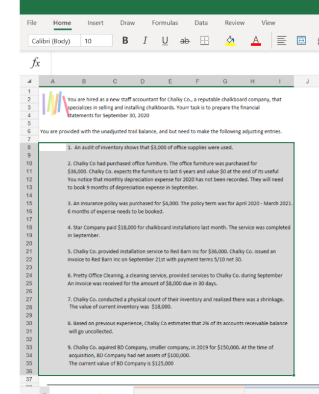Viewport: 319px width, 394px height.
Task: Apply yellow fill color bucket
Action: [x=230, y=41]
